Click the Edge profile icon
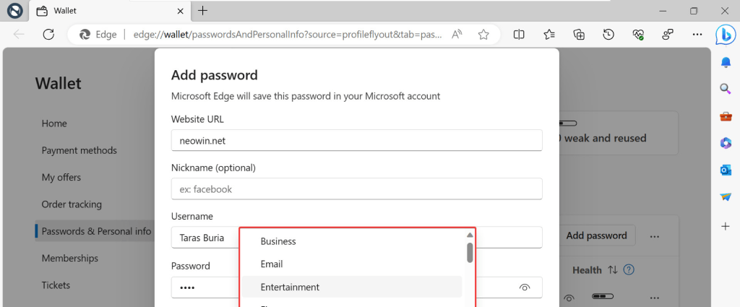The width and height of the screenshot is (740, 307). 14,10
